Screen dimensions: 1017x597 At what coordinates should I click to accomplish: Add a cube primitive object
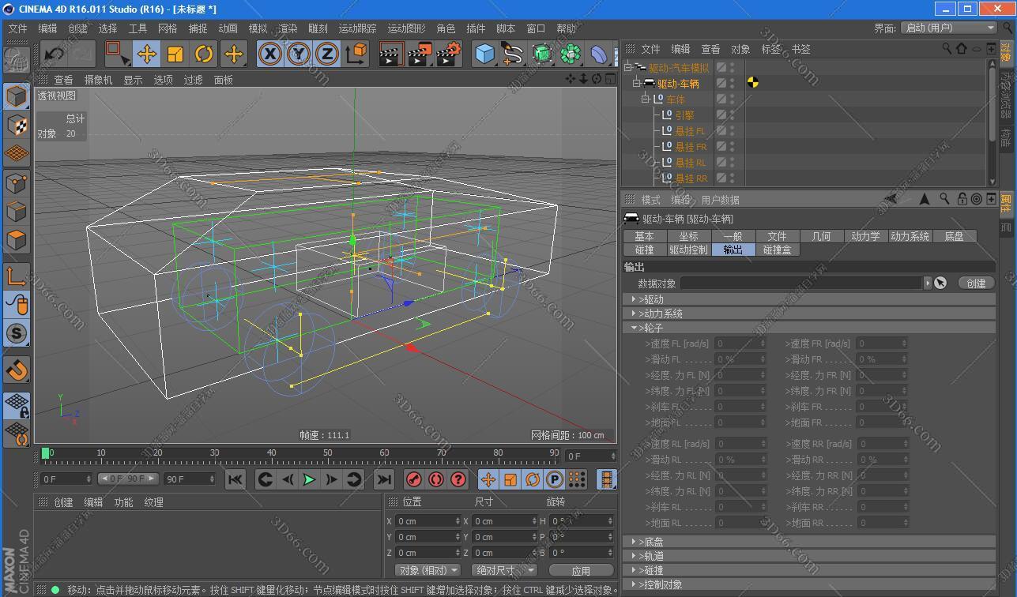coord(484,54)
